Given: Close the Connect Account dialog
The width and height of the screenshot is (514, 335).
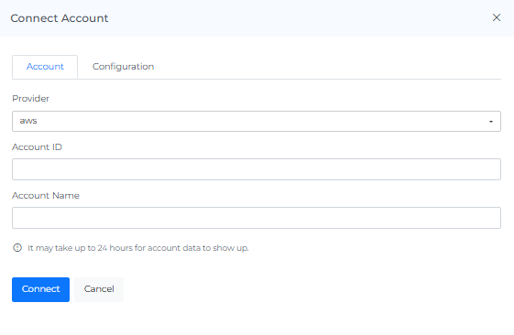Looking at the screenshot, I should (497, 17).
